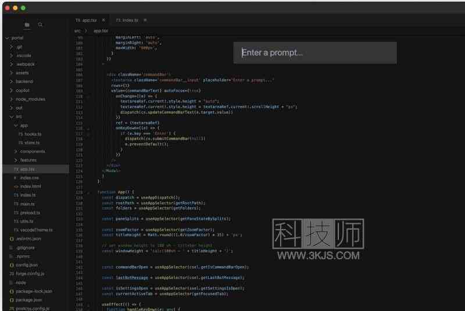Expand the .webpack folder

pyautogui.click(x=12, y=64)
